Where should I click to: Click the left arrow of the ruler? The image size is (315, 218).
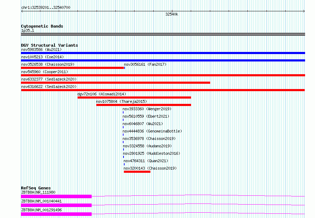[x=22, y=11]
